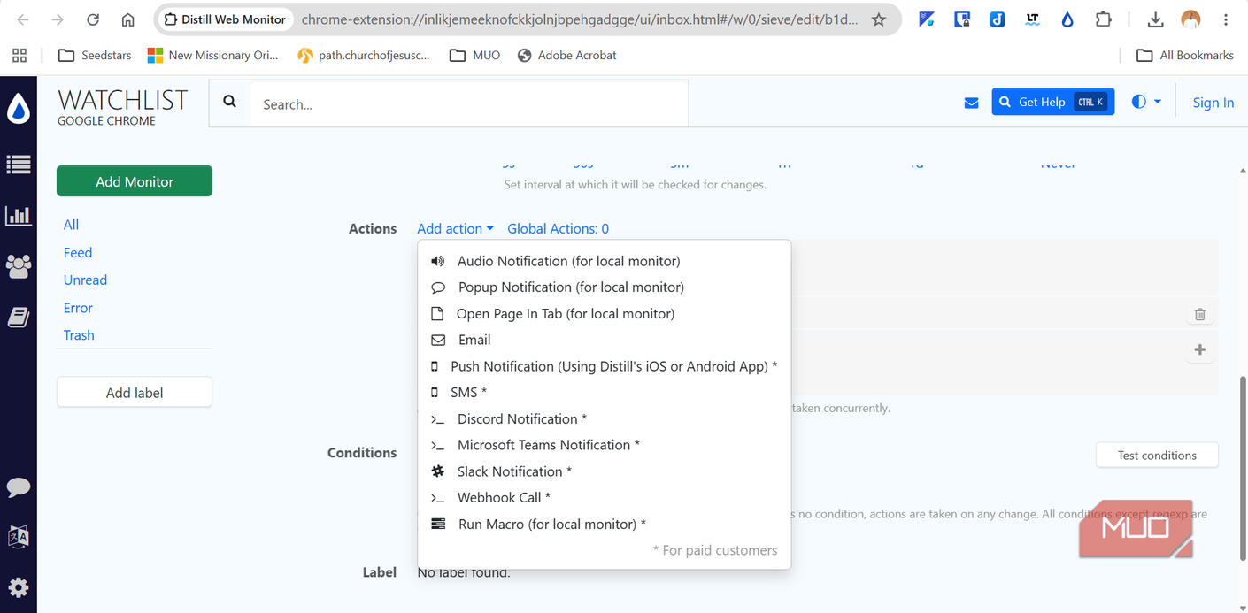Choose Open Page In Tab action
The image size is (1248, 613).
click(605, 314)
